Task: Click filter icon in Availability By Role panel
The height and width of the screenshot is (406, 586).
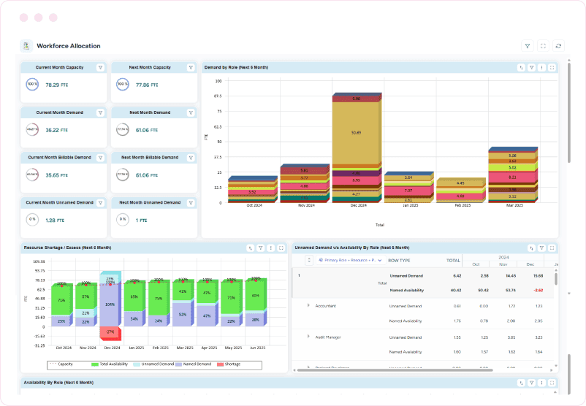Action: [531, 383]
